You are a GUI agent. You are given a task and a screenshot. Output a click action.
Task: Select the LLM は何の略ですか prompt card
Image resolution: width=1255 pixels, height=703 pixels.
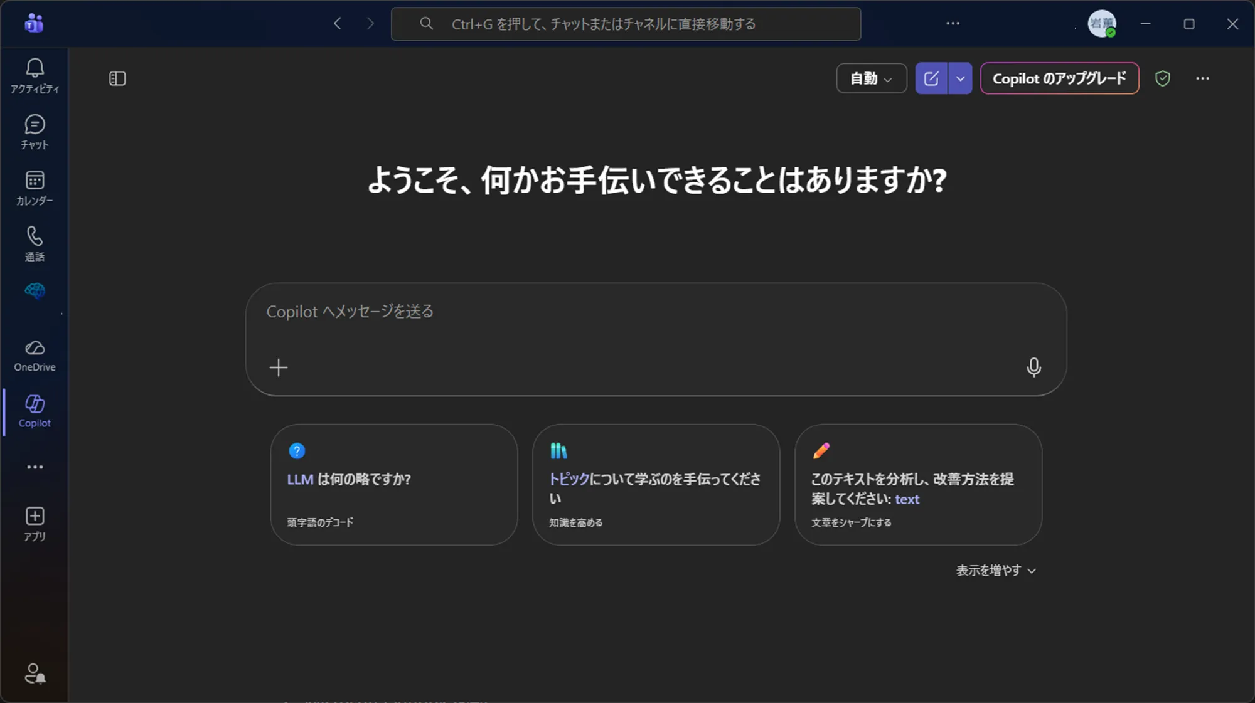click(x=394, y=485)
